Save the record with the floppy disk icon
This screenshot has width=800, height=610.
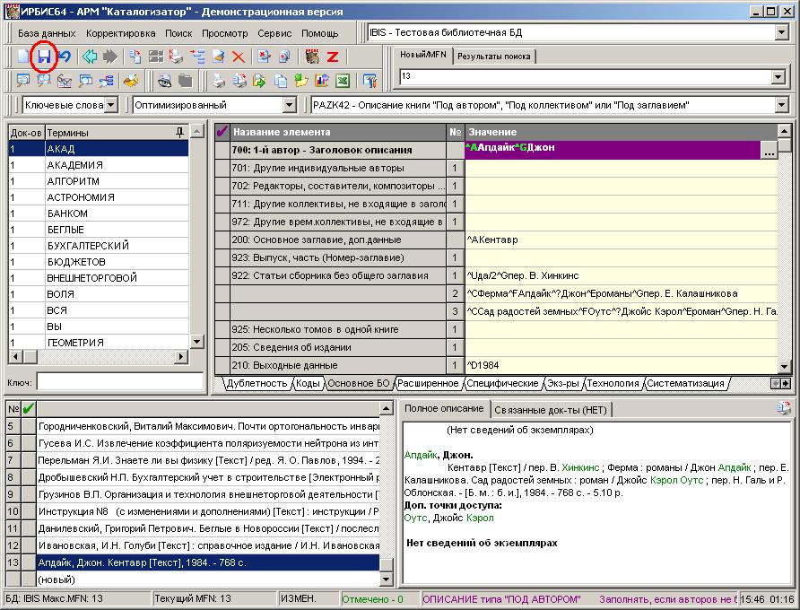44,57
